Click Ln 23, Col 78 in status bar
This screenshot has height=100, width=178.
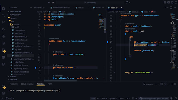click(x=102, y=98)
